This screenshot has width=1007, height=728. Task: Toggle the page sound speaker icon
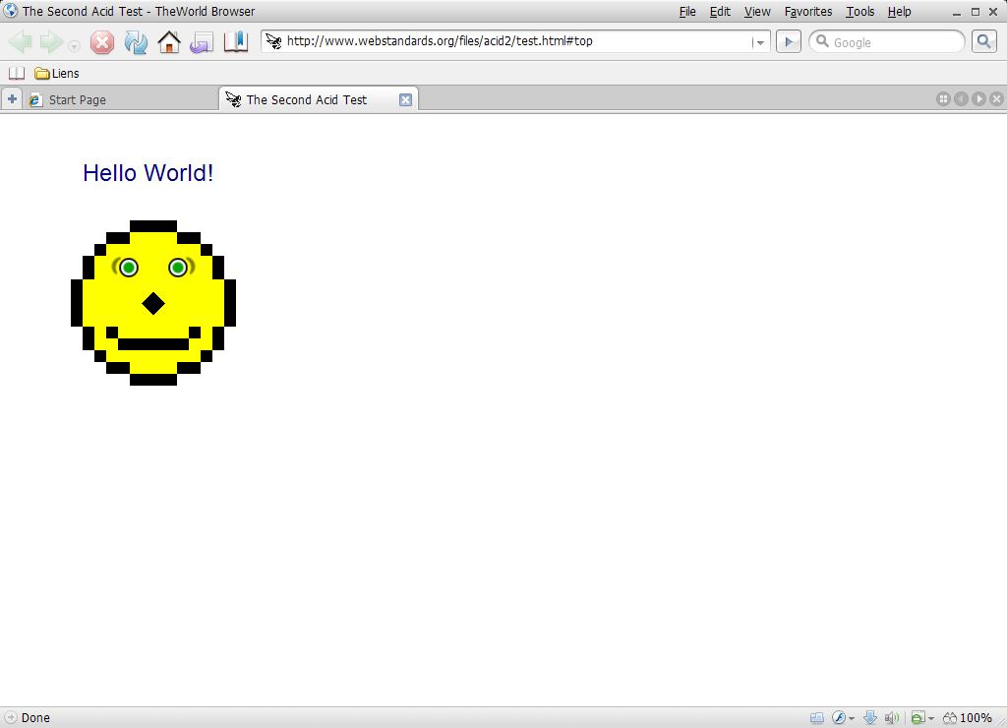pos(891,718)
